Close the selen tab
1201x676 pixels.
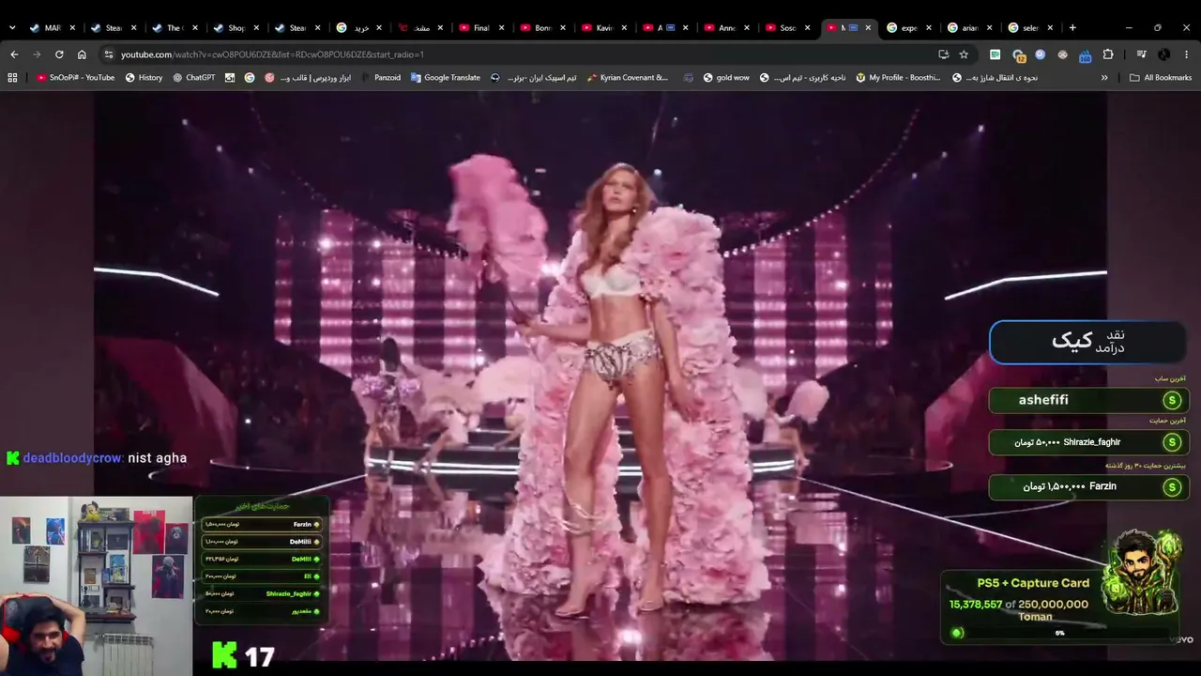pyautogui.click(x=1050, y=28)
